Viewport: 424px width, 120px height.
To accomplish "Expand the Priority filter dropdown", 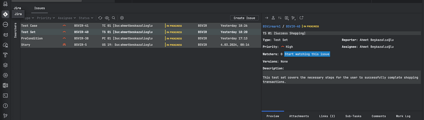I will point(46,18).
